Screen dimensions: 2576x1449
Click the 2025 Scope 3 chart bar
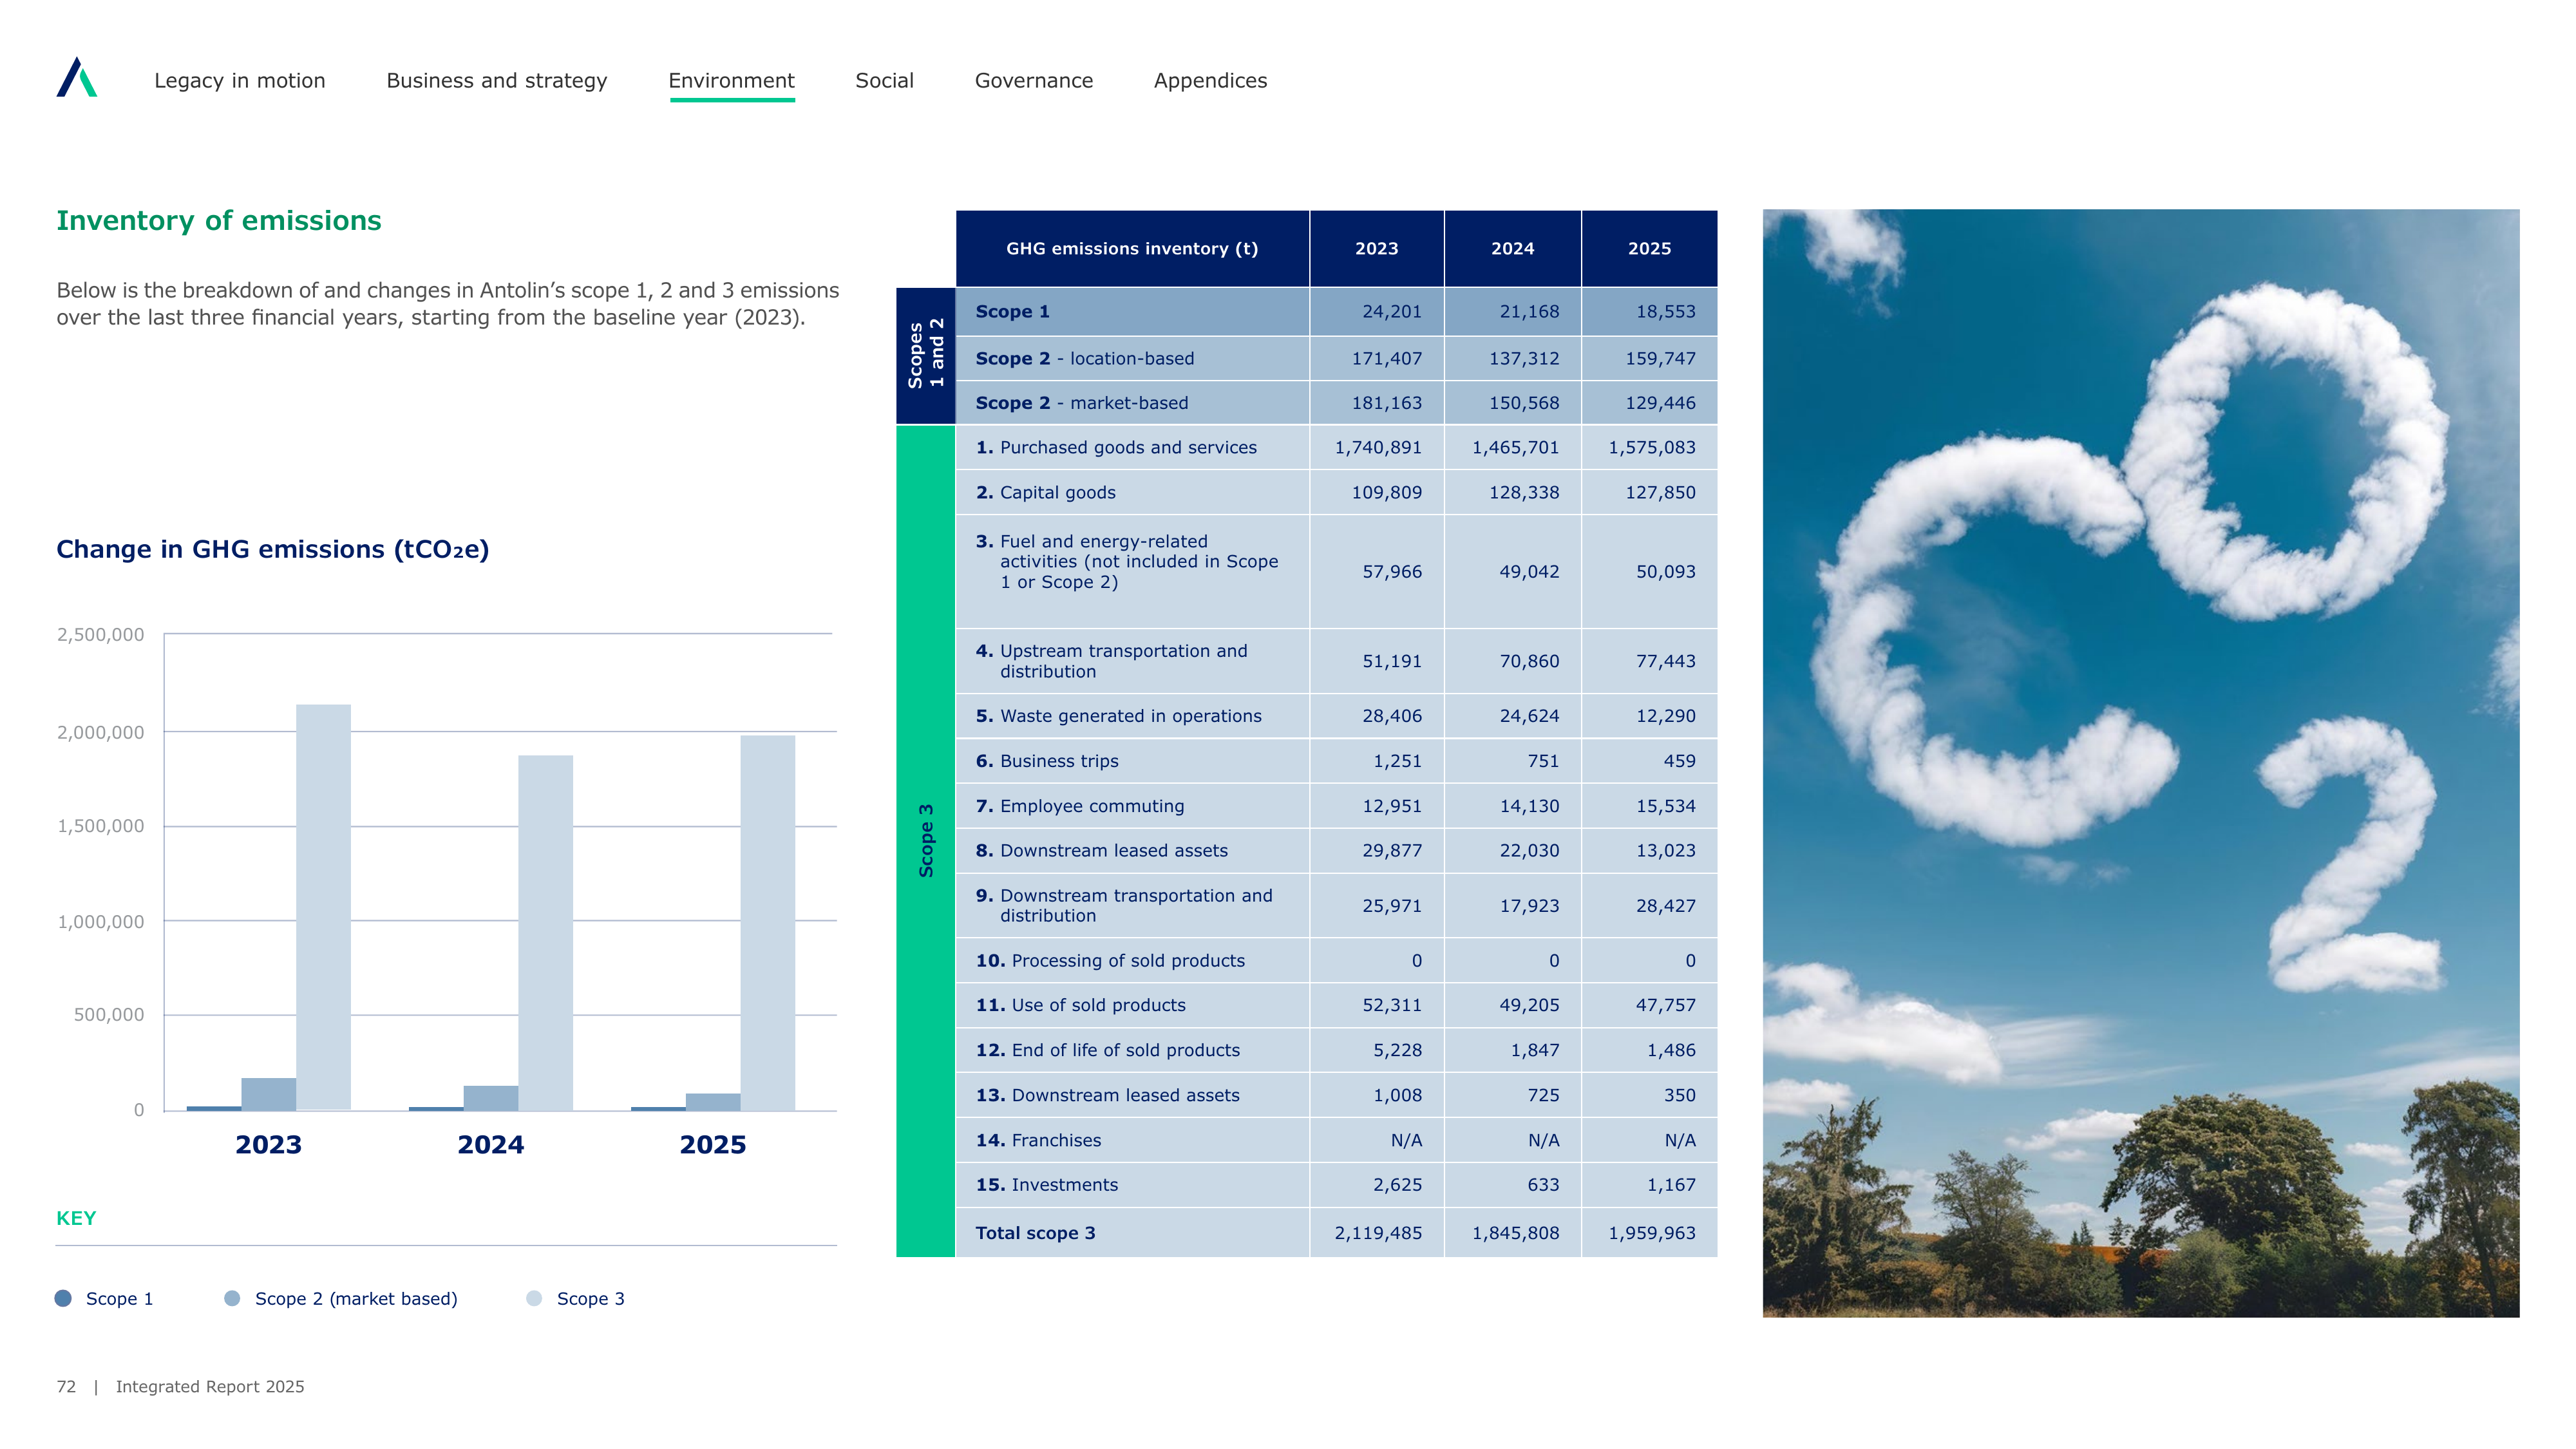768,923
